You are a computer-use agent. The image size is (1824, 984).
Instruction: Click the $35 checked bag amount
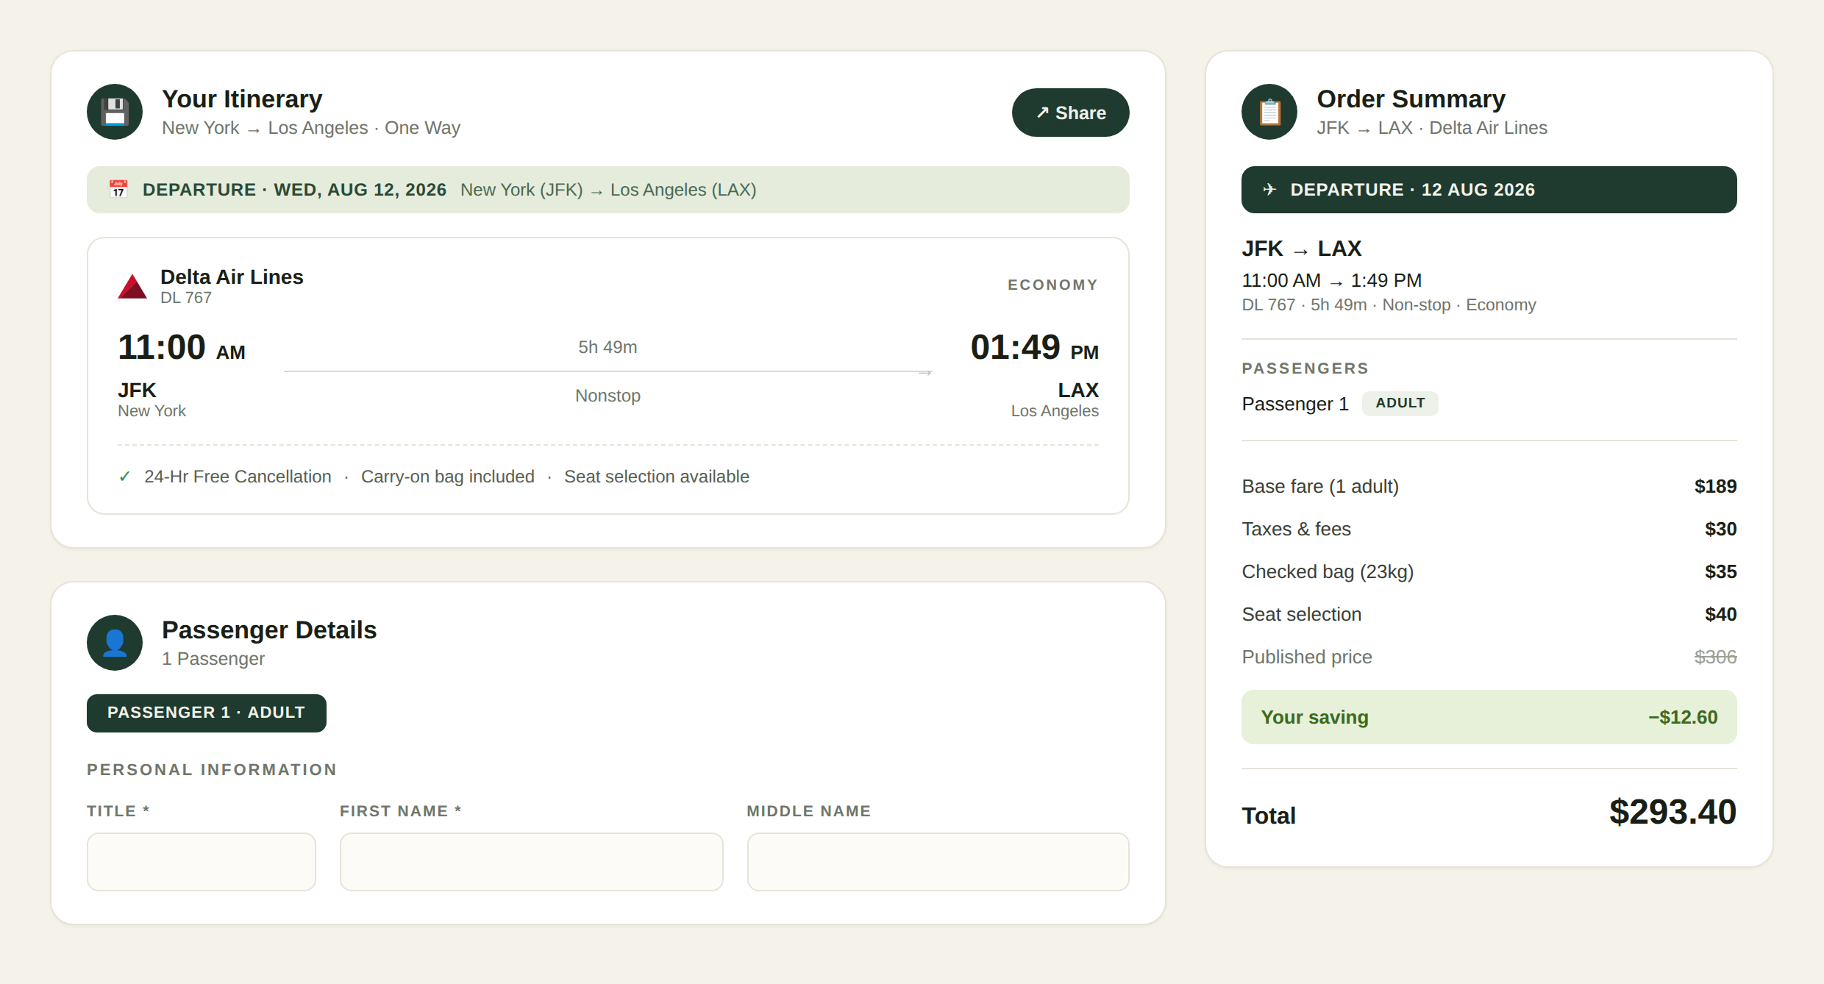[1721, 571]
